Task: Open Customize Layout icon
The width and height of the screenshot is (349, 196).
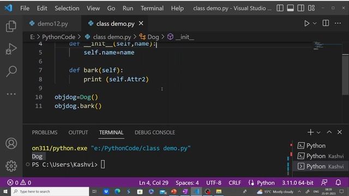Action: (x=311, y=8)
